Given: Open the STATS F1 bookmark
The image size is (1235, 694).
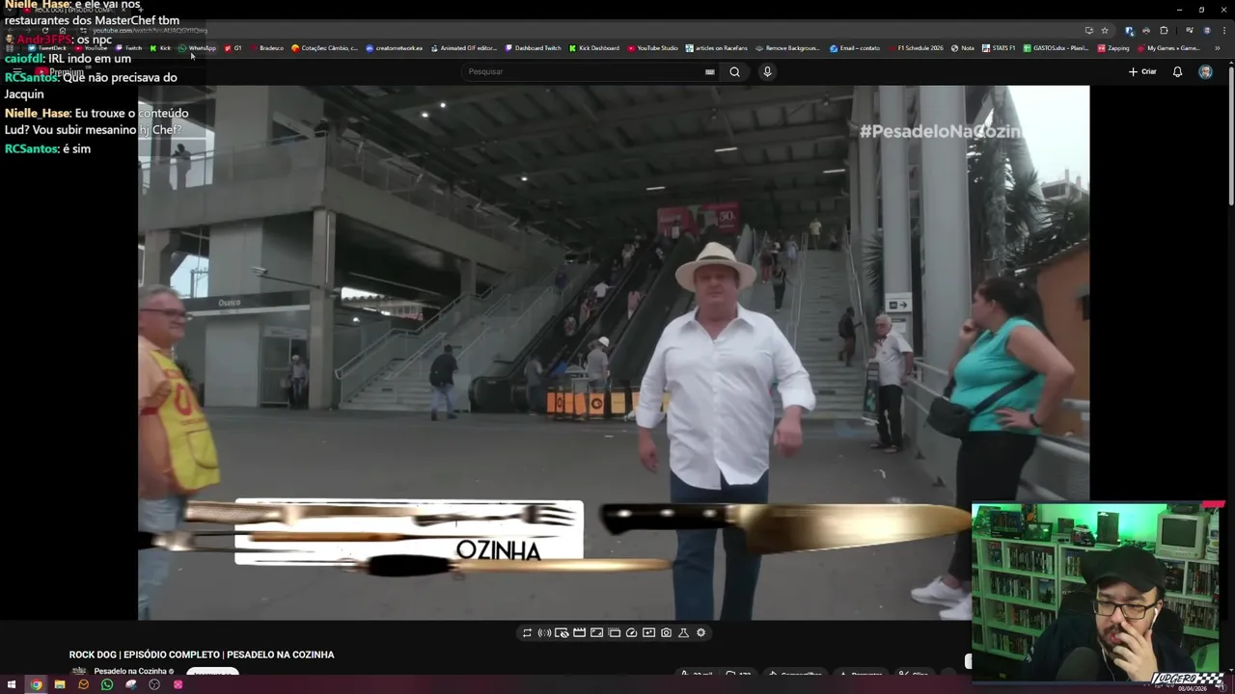Looking at the screenshot, I should tap(999, 48).
